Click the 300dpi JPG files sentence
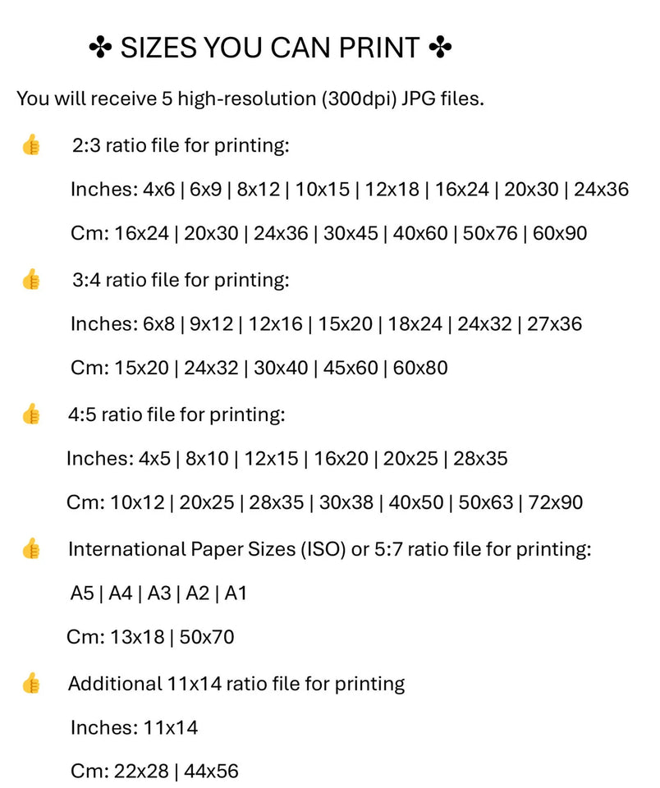Image resolution: width=660 pixels, height=788 pixels. pyautogui.click(x=250, y=99)
